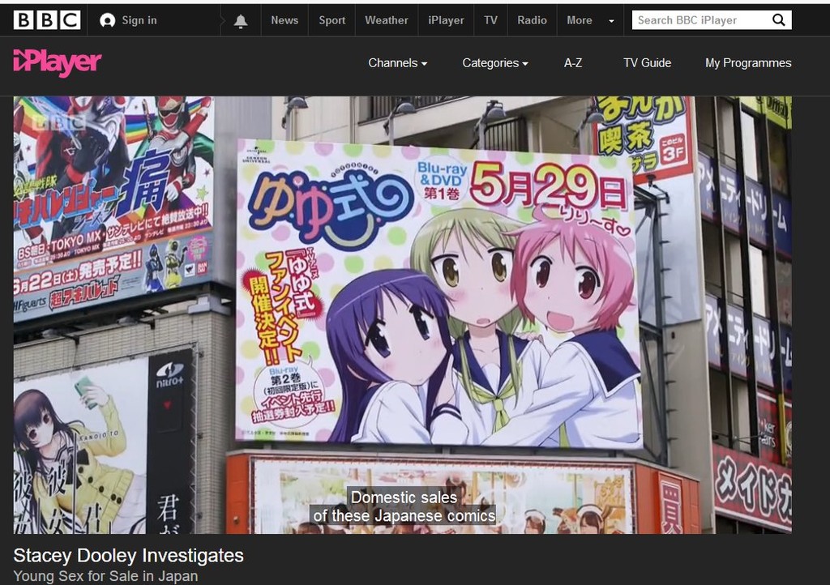Open notifications bell icon
The image size is (830, 585).
(x=240, y=20)
